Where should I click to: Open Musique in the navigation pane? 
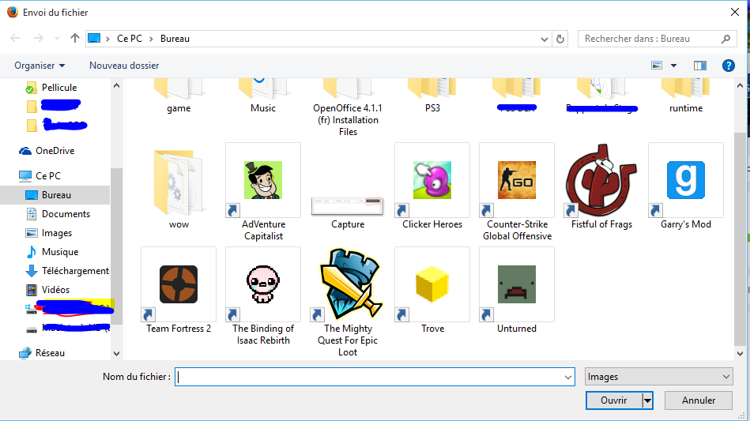pyautogui.click(x=60, y=252)
